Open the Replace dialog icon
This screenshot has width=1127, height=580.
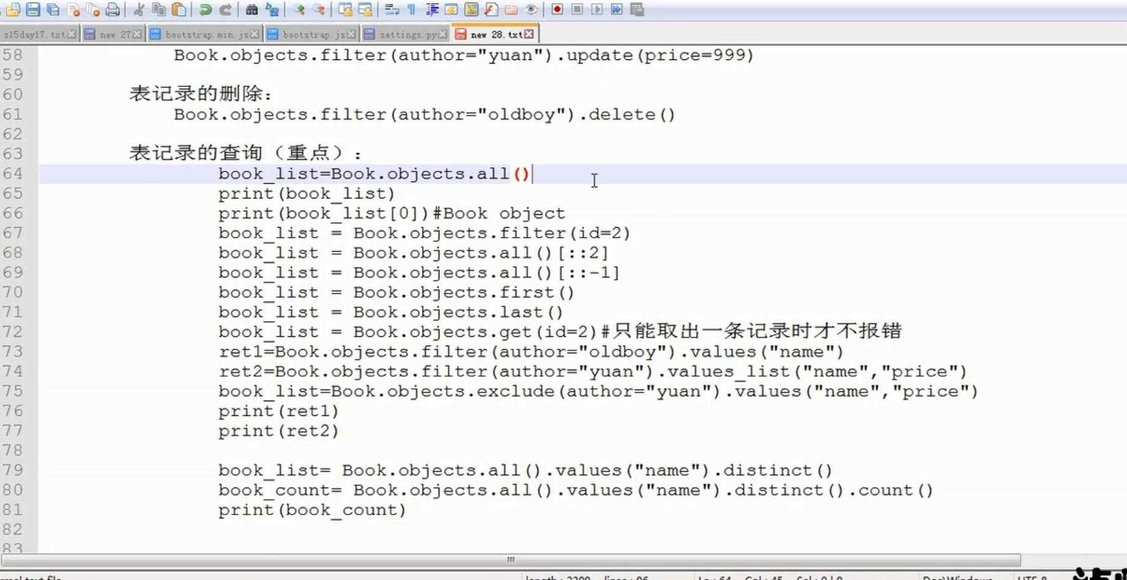(272, 9)
